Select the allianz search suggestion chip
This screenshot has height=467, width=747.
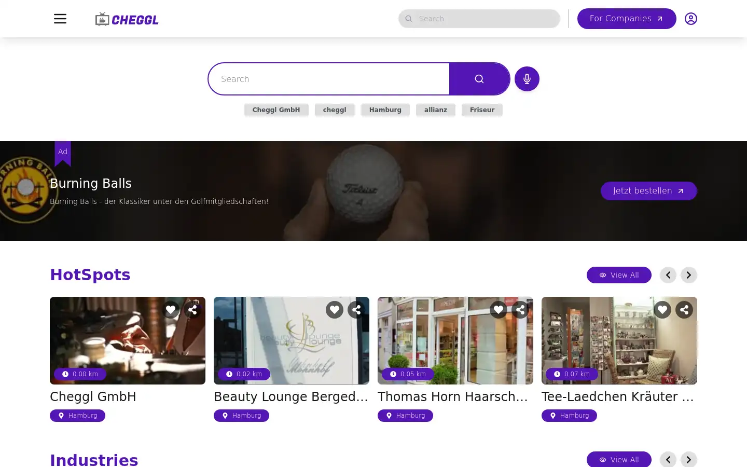click(x=436, y=110)
